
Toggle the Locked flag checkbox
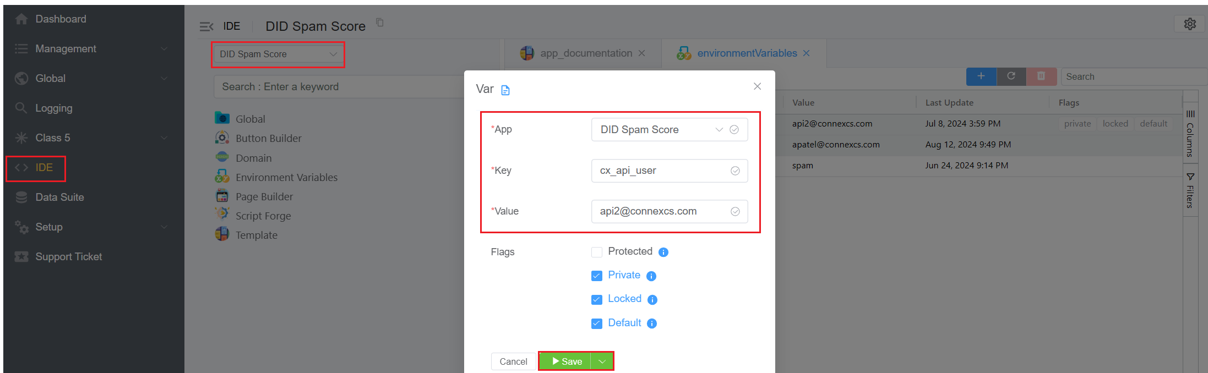pyautogui.click(x=596, y=299)
